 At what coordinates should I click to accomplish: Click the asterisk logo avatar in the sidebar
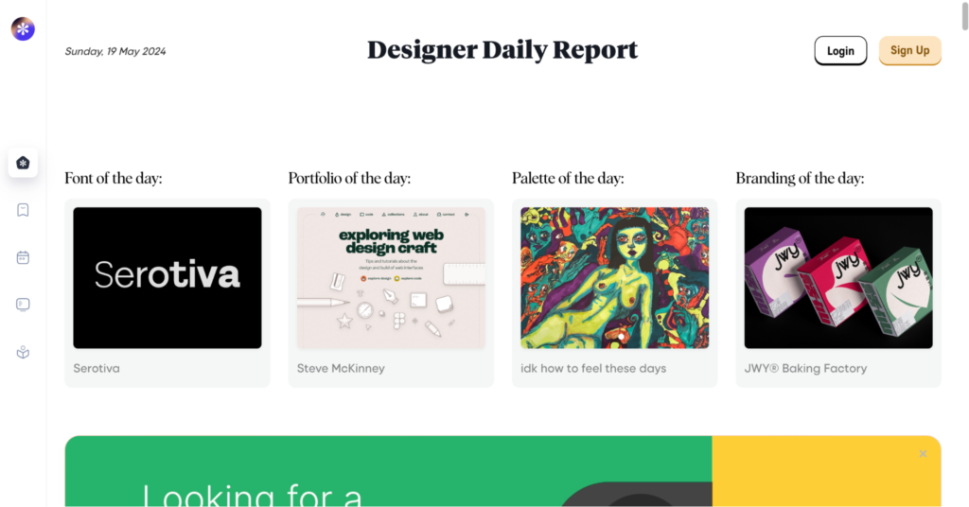(x=23, y=28)
